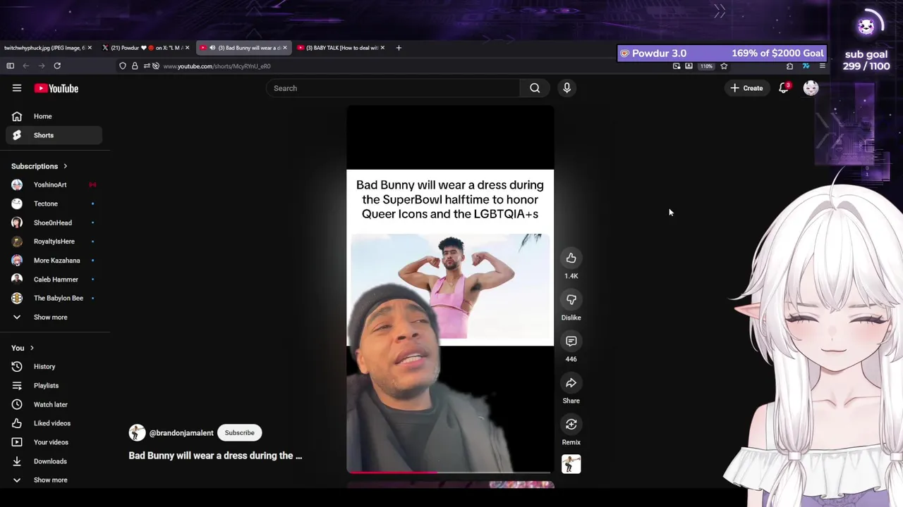Open the account avatar menu
Screen dimensions: 903x507
[811, 88]
